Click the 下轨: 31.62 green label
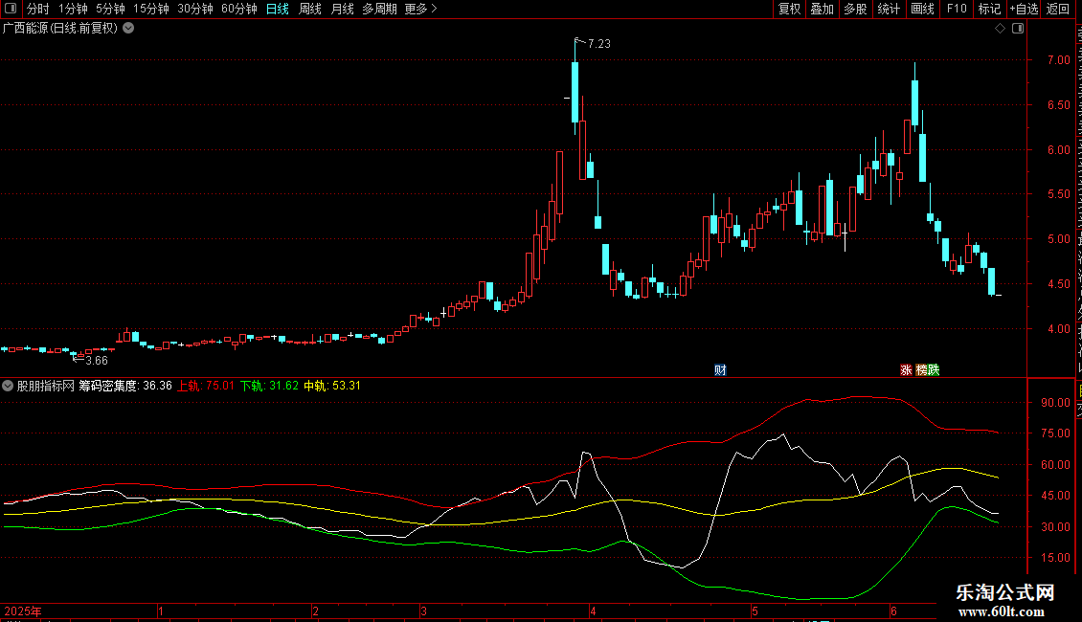Viewport: 1082px width, 622px height. 269,386
